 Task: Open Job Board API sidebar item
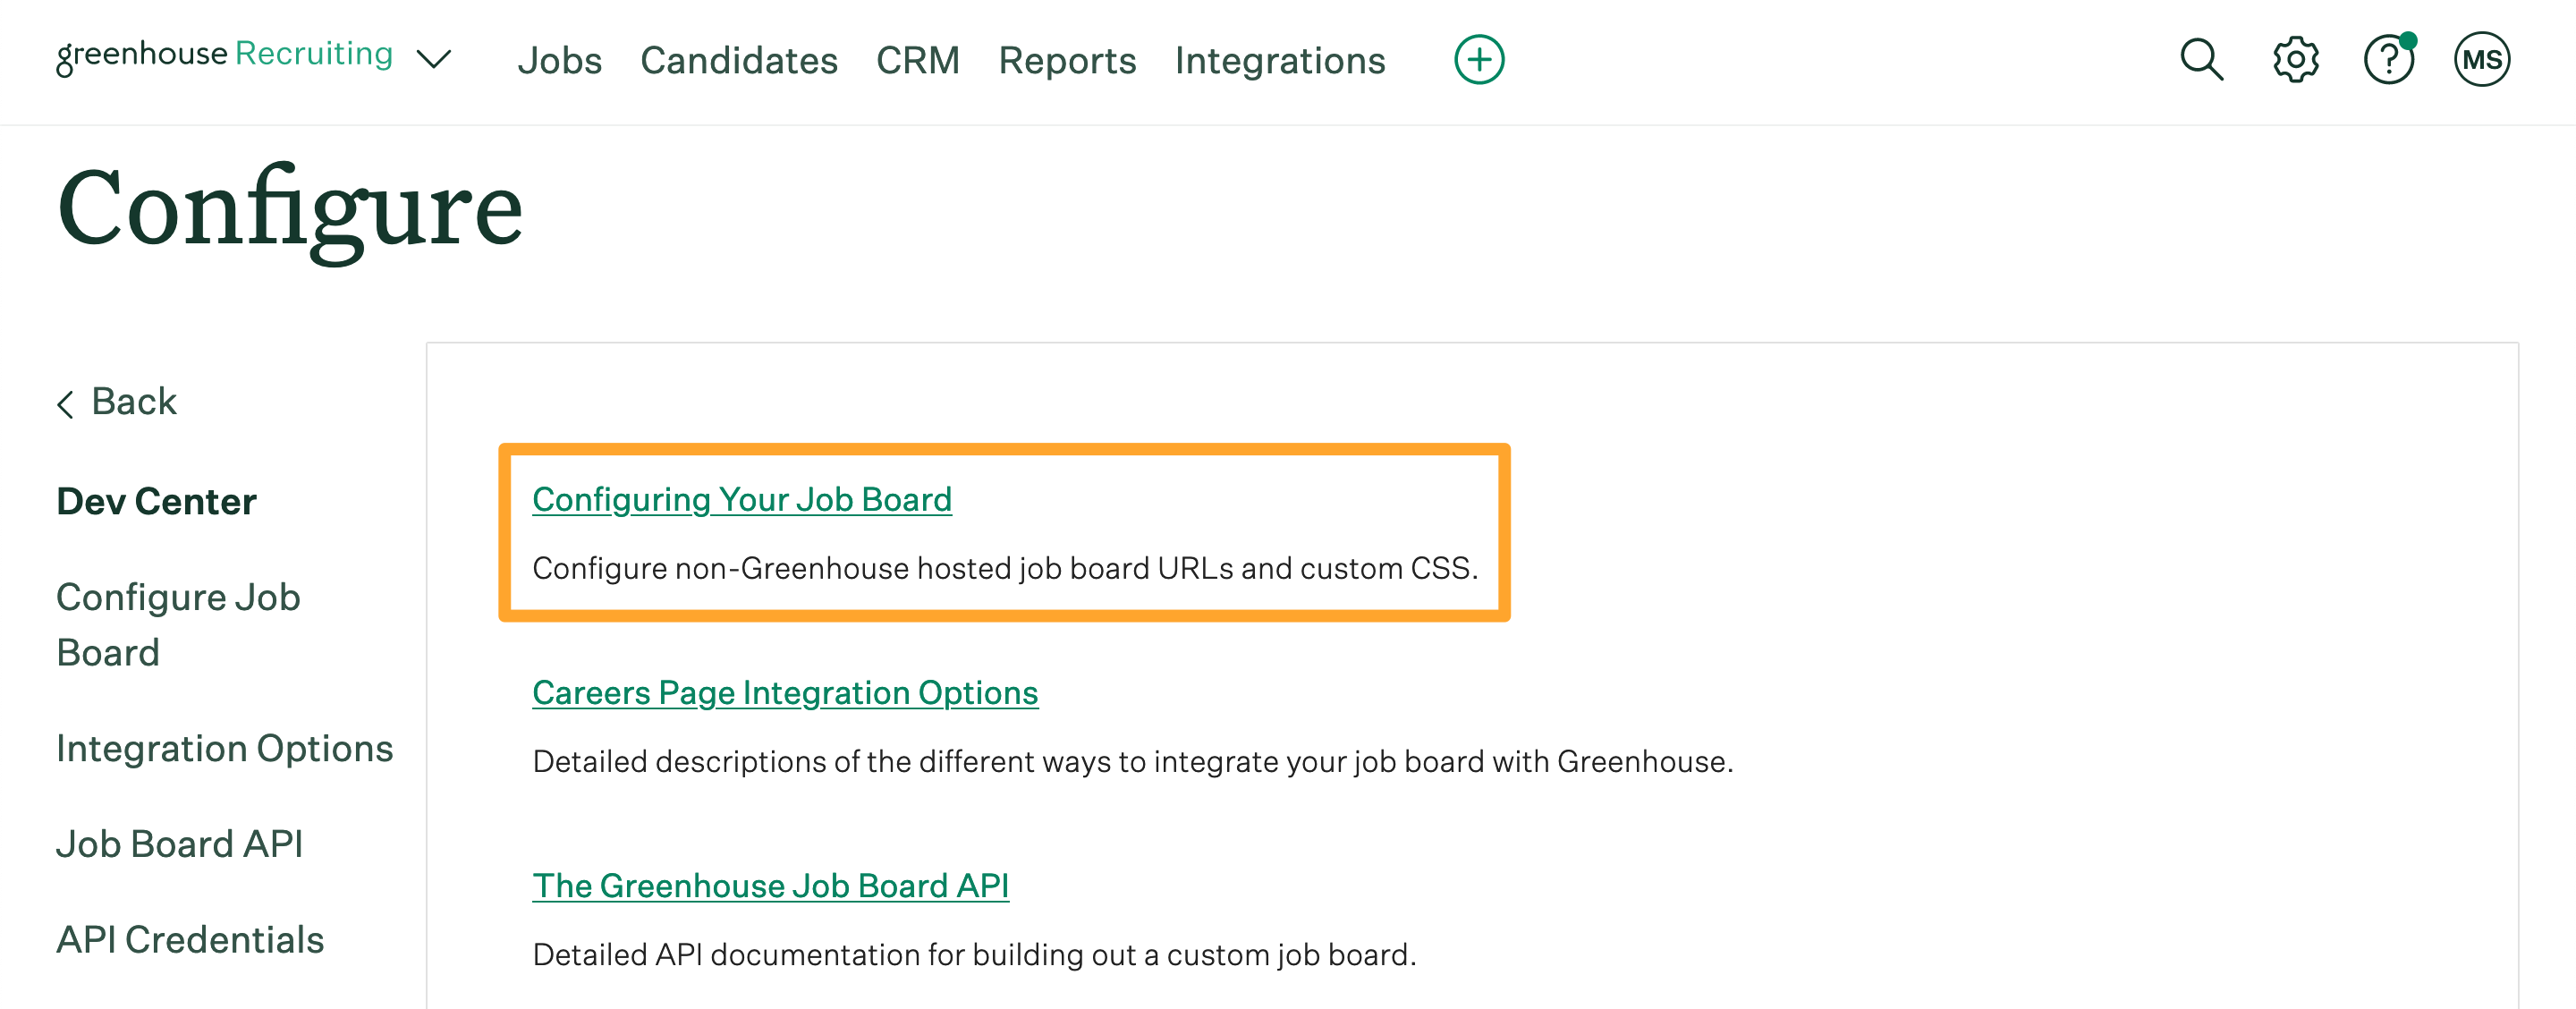(179, 844)
